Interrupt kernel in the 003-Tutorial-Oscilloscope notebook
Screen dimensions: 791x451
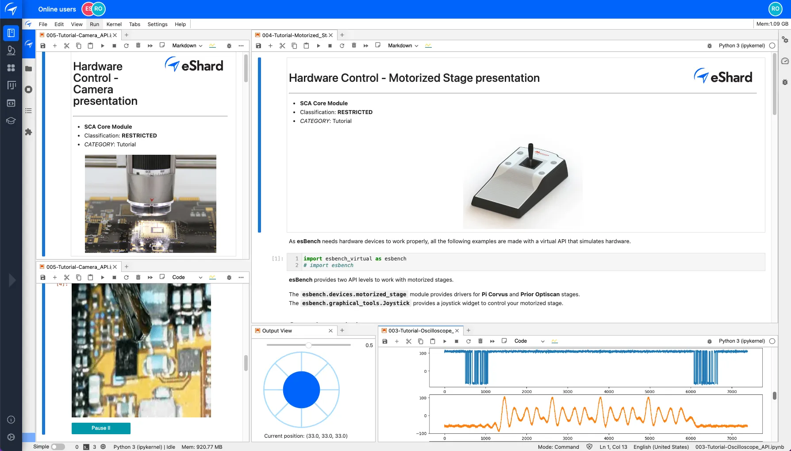coord(457,341)
